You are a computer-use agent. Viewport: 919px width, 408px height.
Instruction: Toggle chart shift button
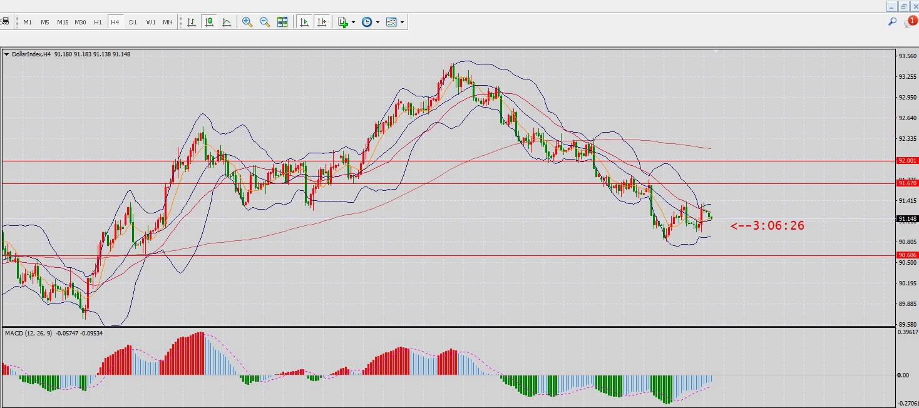322,22
